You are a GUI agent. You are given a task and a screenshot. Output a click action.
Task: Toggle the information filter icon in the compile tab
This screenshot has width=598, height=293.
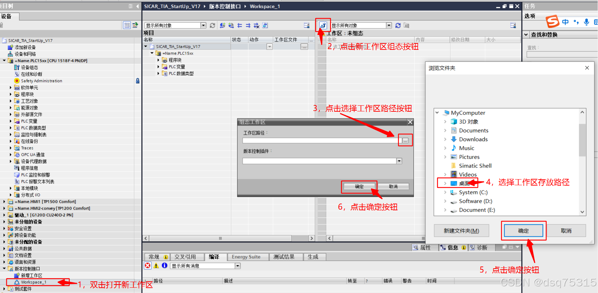tap(164, 265)
